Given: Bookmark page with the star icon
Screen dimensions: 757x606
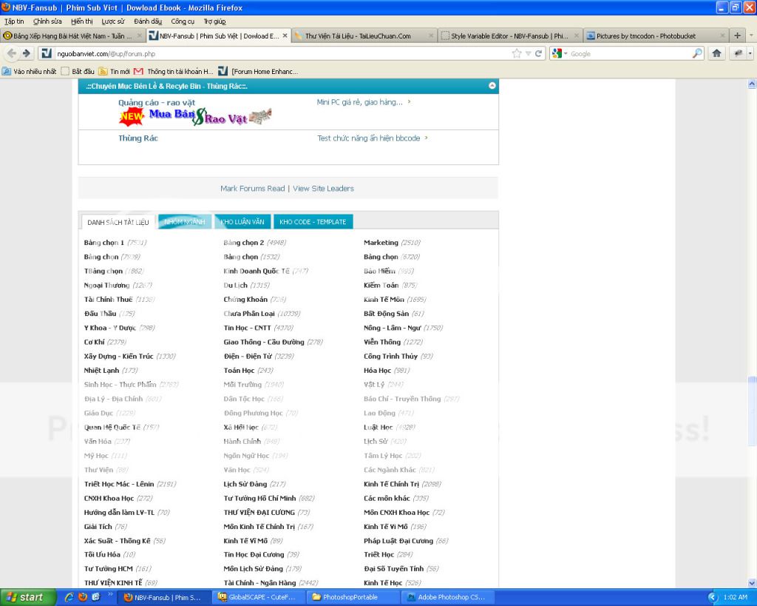Looking at the screenshot, I should [517, 53].
